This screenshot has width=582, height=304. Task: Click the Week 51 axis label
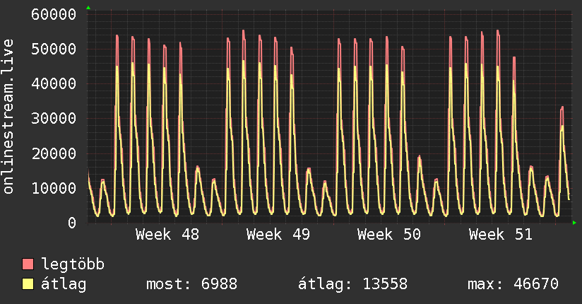[500, 235]
